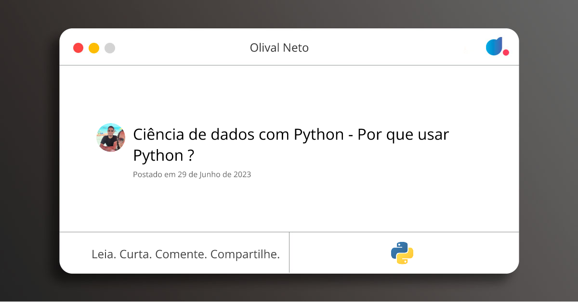Click the Python logo in the footer
Viewport: 578px width, 302px height.
(x=402, y=253)
